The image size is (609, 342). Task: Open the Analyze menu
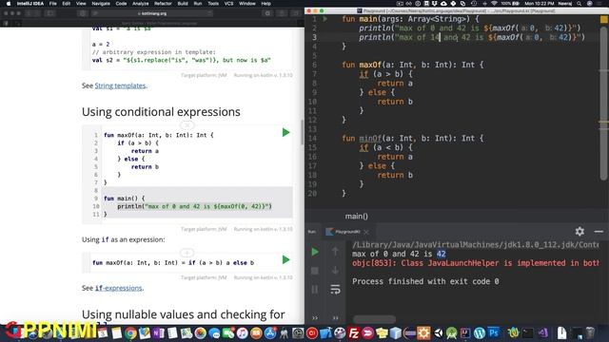click(141, 4)
